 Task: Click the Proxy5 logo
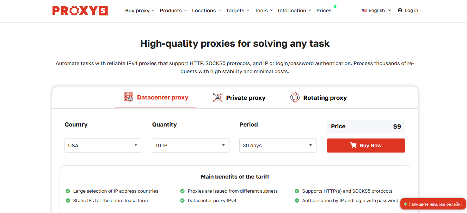(80, 11)
